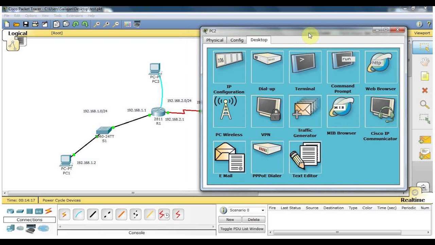The width and height of the screenshot is (435, 245).
Task: Zoom out with the minus magnifier icon
Action: (x=116, y=24)
